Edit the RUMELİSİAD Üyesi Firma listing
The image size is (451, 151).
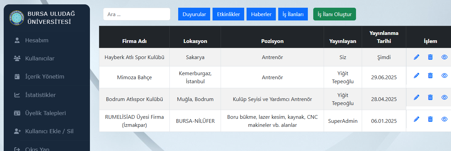tap(416, 119)
